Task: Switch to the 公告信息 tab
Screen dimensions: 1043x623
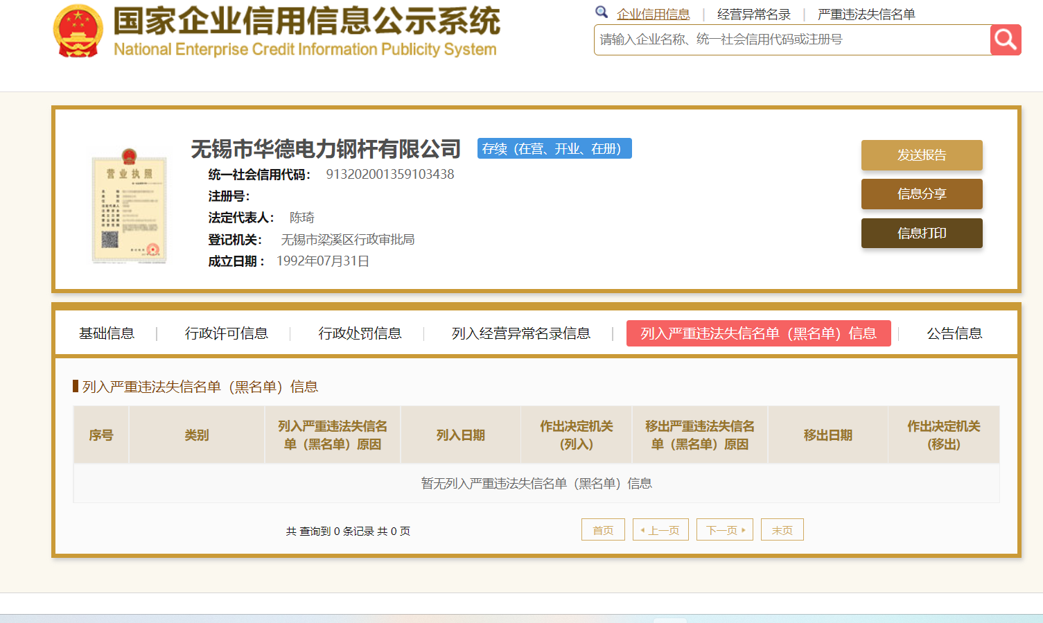Action: pos(955,333)
